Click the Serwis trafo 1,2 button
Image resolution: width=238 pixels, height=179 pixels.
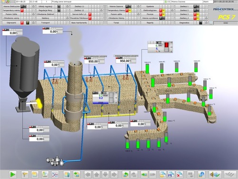pos(79,14)
